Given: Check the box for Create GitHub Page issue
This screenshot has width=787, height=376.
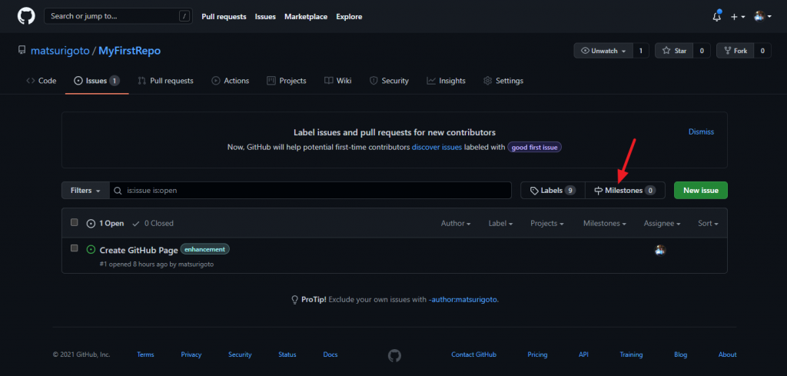Looking at the screenshot, I should (75, 248).
